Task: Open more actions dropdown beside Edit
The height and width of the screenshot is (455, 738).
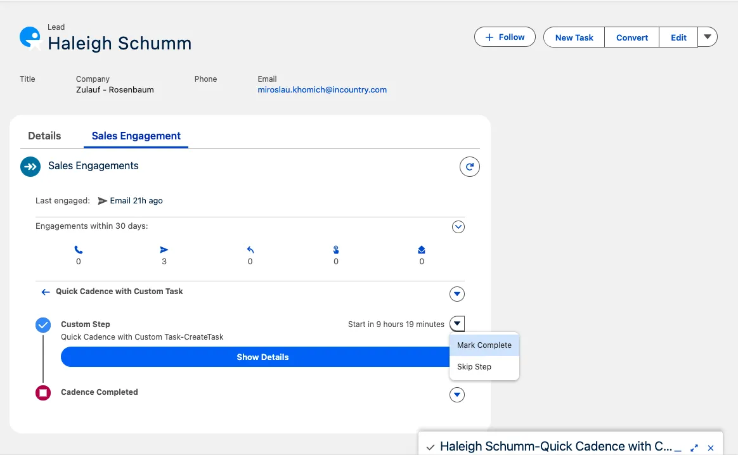Action: click(x=708, y=37)
